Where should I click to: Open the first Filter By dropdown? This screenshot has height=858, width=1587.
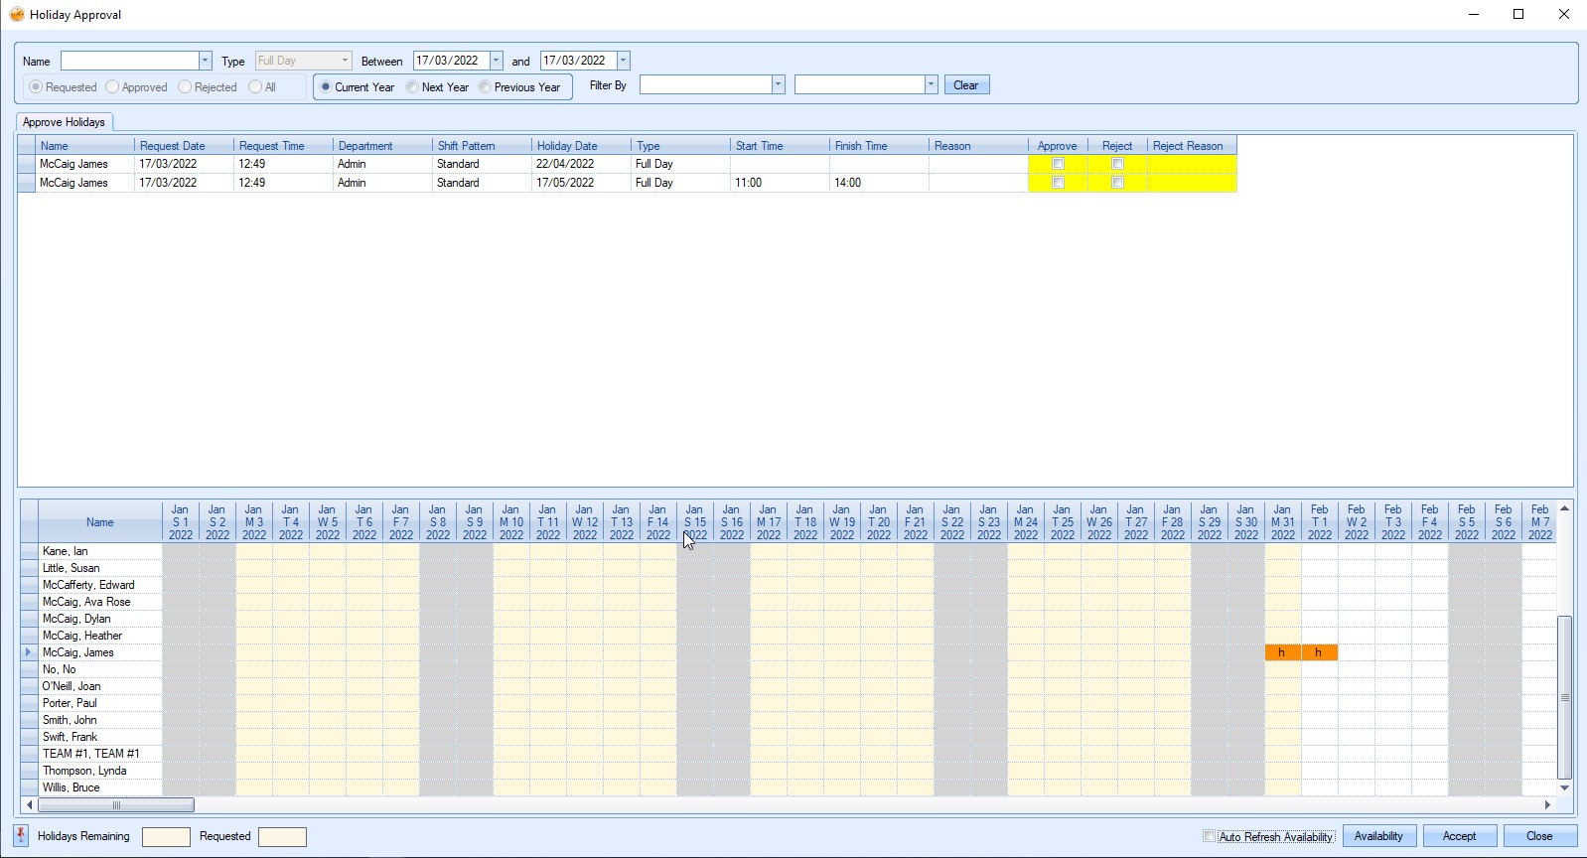778,85
